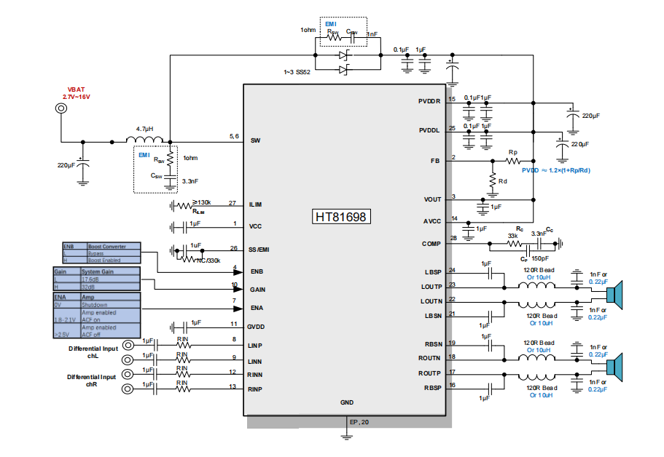This screenshot has height=457, width=664.
Task: Select the Cp 150pF capacitor symbol
Action: (x=528, y=251)
